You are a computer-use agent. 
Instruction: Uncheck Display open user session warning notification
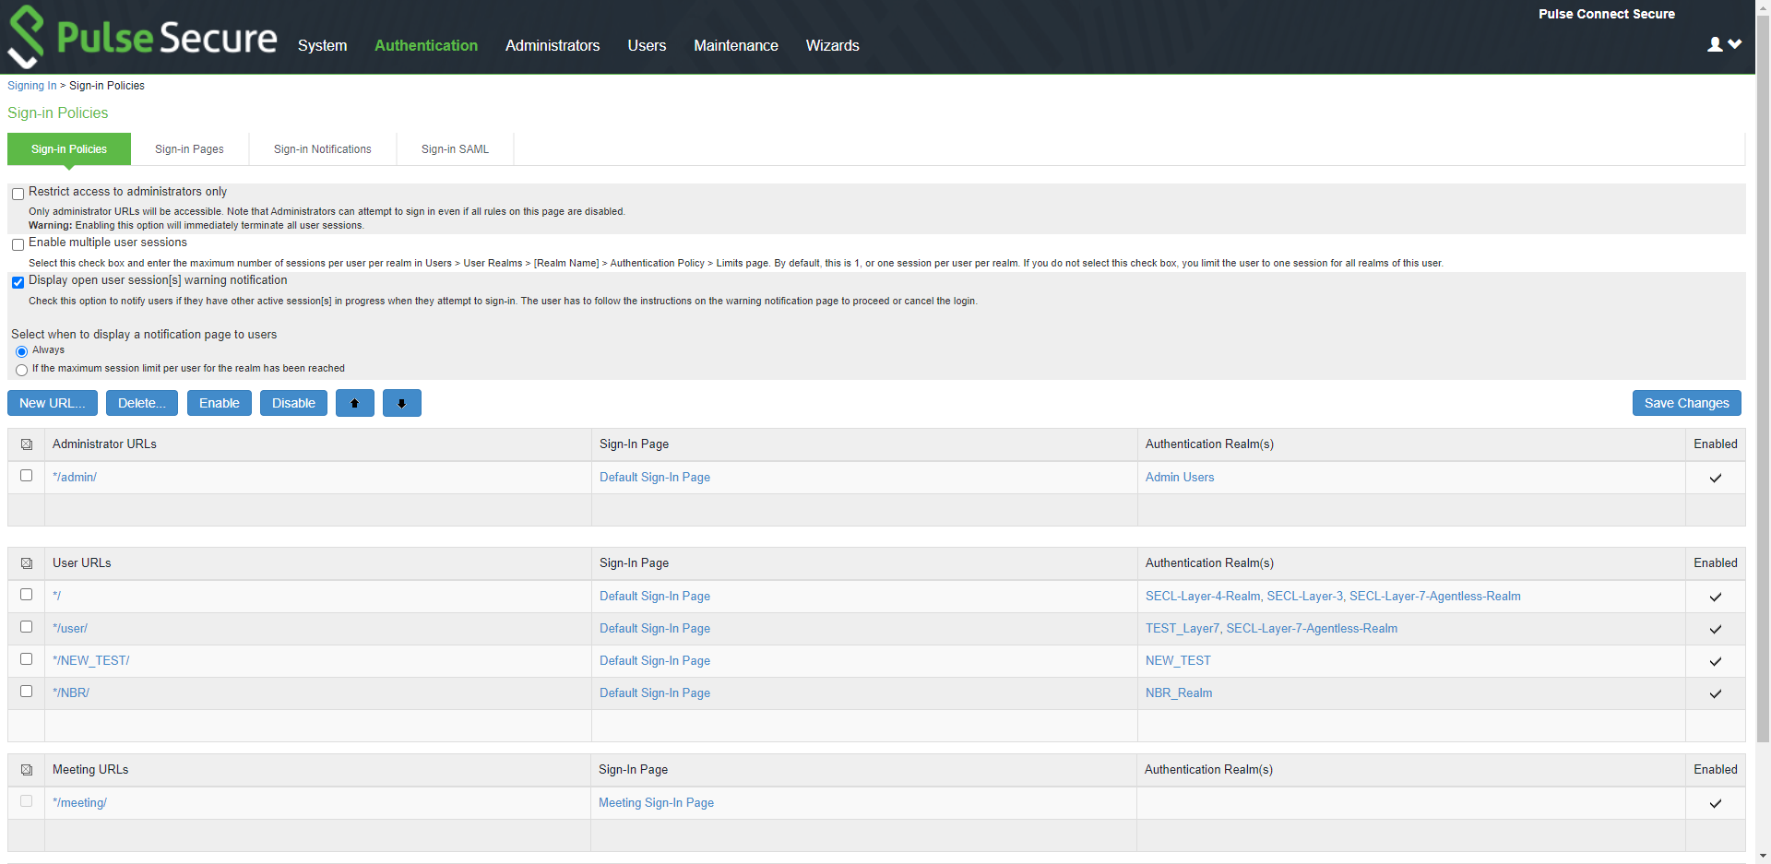coord(18,282)
